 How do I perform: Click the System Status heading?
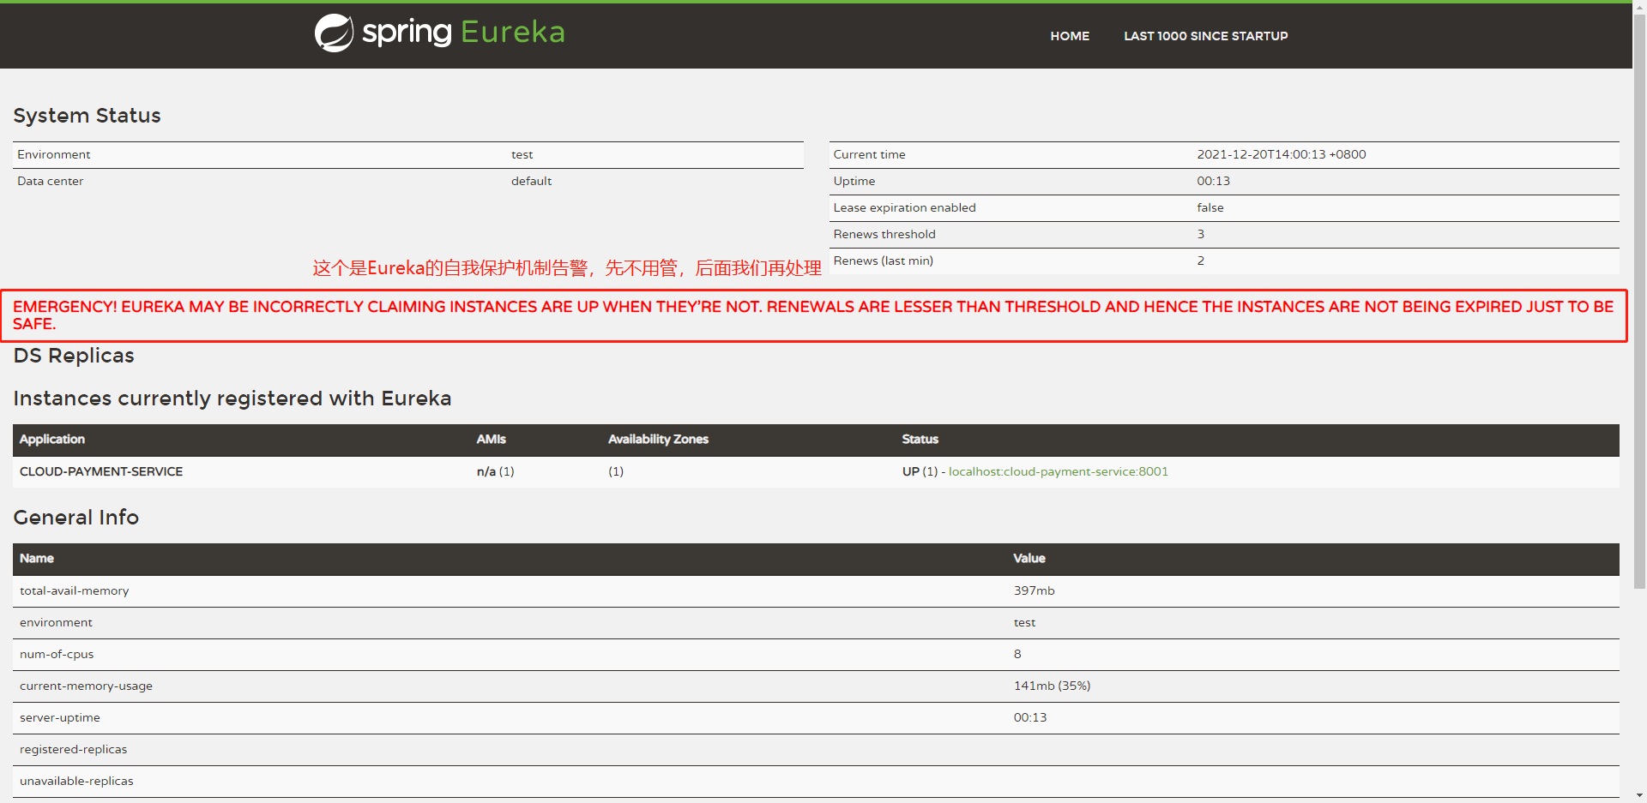pyautogui.click(x=87, y=116)
